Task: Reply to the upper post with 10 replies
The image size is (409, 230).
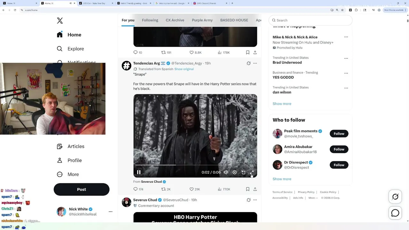Action: coord(137,52)
